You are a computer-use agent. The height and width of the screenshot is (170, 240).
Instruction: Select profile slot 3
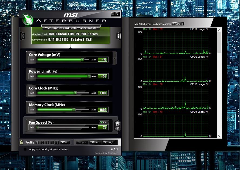tap(47, 142)
